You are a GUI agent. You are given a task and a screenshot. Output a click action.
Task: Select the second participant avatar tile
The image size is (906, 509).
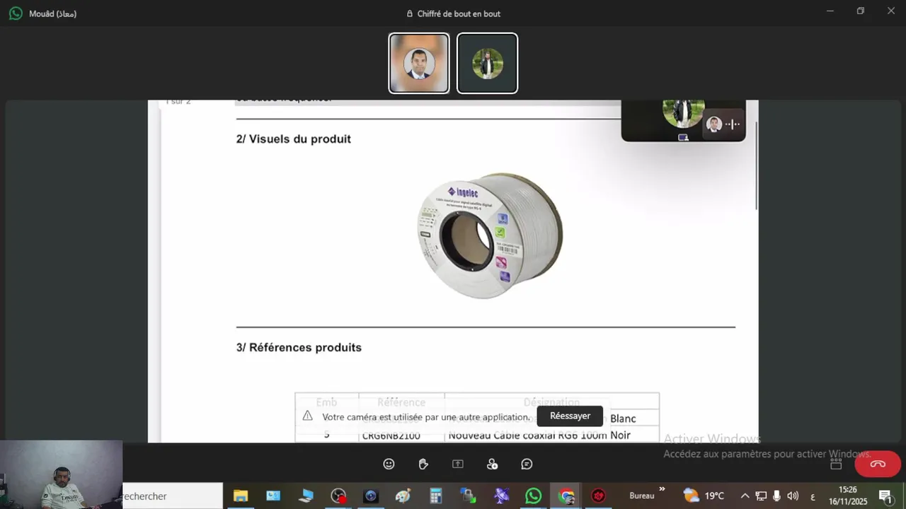point(487,63)
